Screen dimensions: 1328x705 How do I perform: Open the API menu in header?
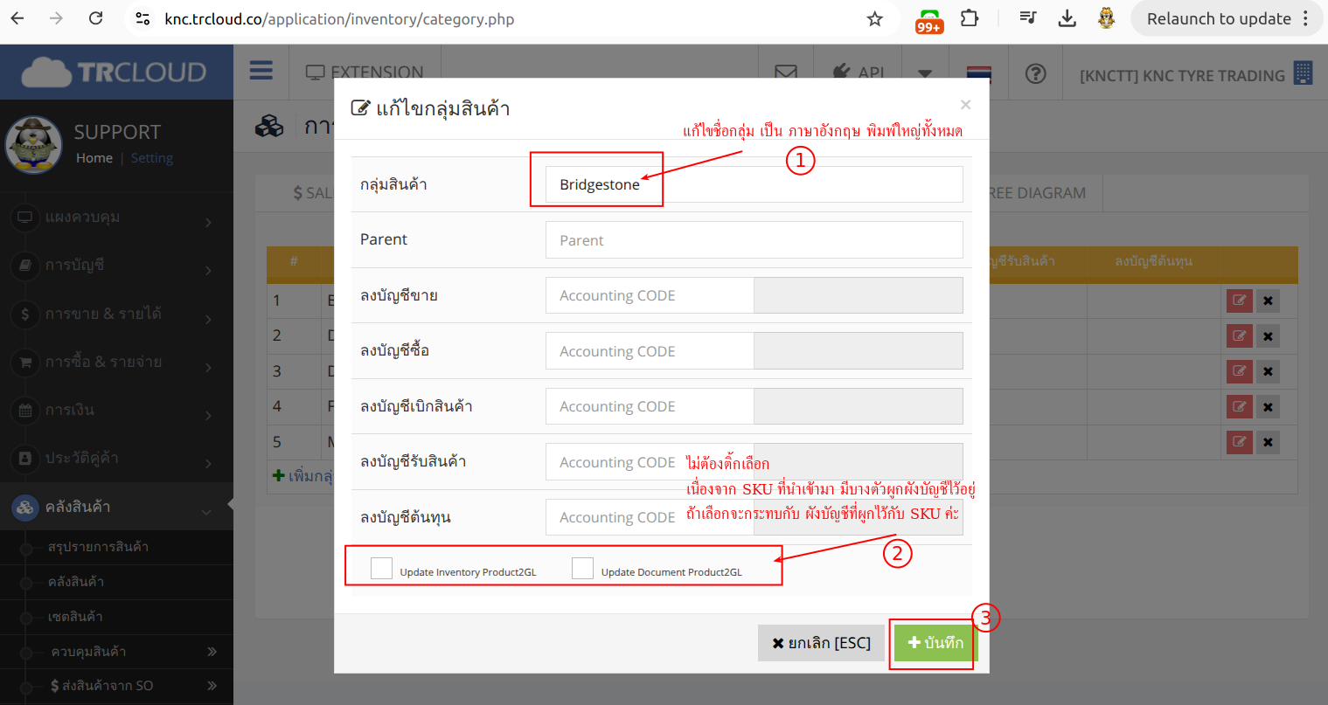(859, 73)
